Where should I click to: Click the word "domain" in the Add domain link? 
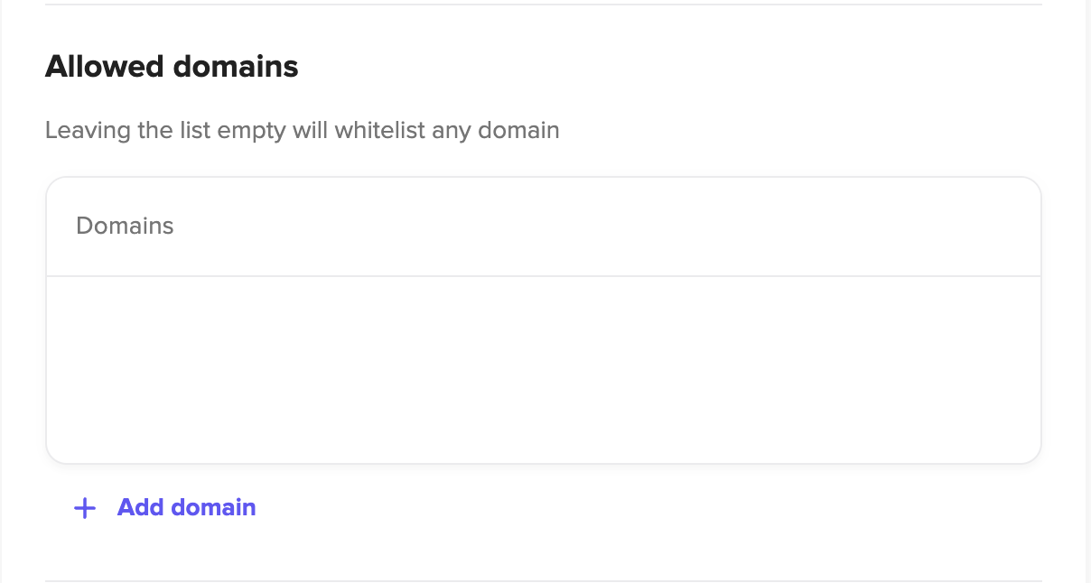213,507
